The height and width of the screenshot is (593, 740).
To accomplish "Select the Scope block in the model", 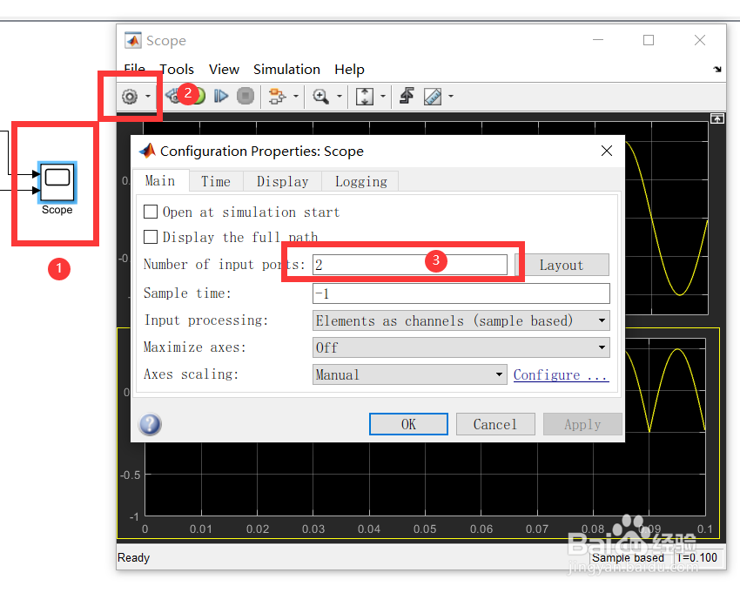I will coord(57,182).
